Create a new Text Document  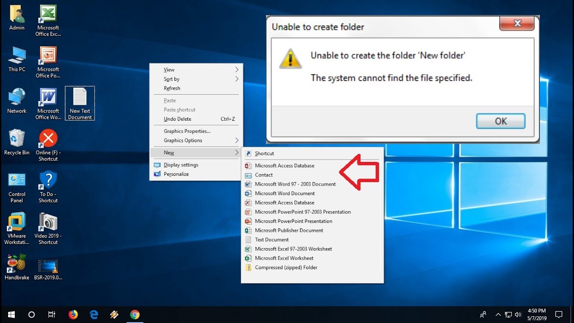click(x=312, y=240)
